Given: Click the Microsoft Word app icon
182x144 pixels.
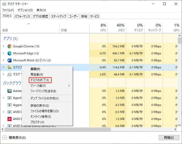Looking at the screenshot, I should coord(9,60).
